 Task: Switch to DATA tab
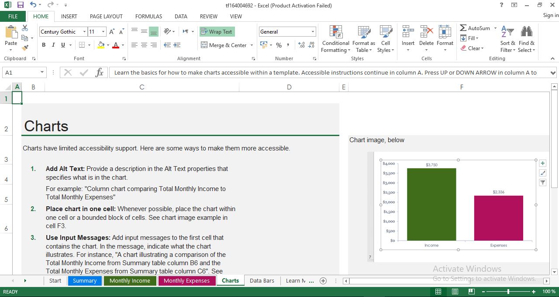point(181,17)
